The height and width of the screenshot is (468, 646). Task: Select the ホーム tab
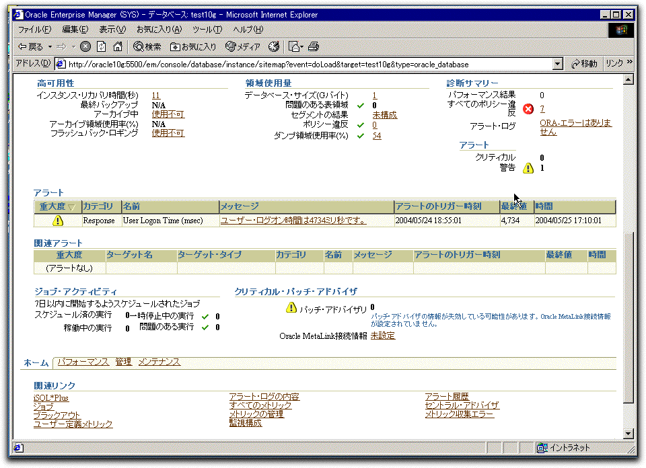36,362
